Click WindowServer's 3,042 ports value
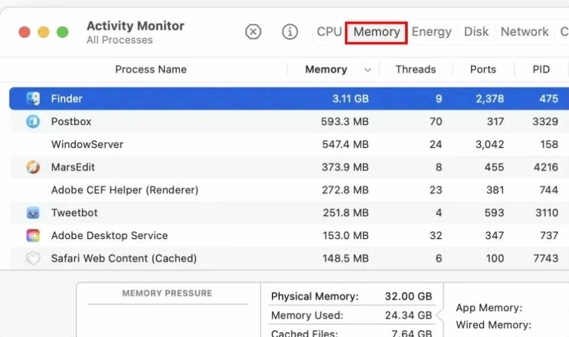This screenshot has height=337, width=569. tap(490, 144)
